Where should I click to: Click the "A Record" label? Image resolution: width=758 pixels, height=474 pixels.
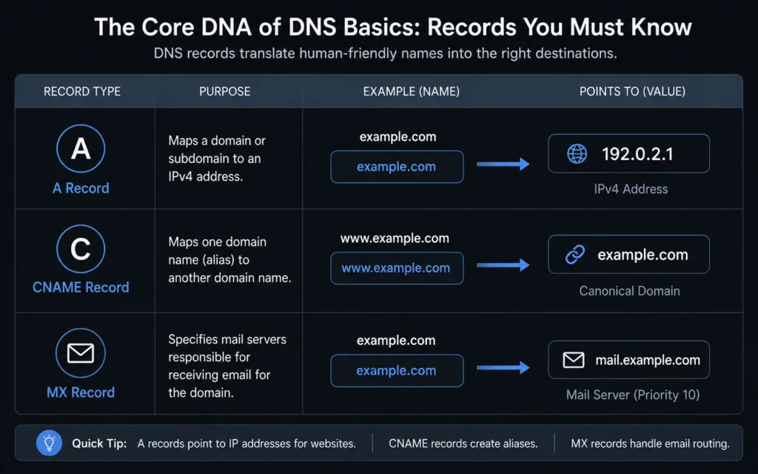pos(81,188)
